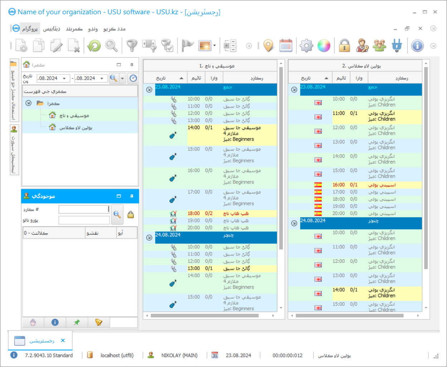This screenshot has height=367, width=447.
Task: Click the hand icon at the attendance panel bottom
Action: (33, 322)
